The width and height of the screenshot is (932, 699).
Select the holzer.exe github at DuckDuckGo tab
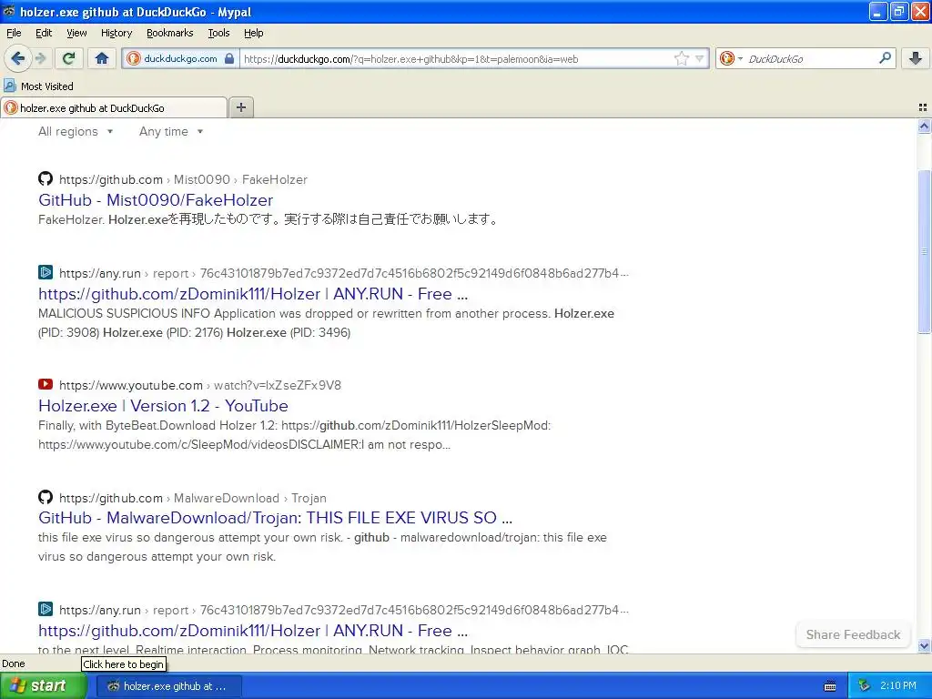(x=114, y=108)
